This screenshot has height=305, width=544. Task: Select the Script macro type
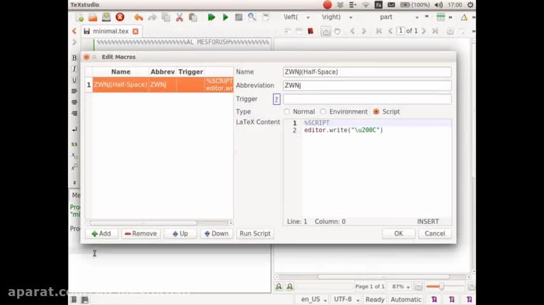pyautogui.click(x=376, y=112)
